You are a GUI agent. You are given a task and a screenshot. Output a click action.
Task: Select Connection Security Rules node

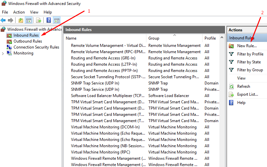pyautogui.click(x=36, y=47)
